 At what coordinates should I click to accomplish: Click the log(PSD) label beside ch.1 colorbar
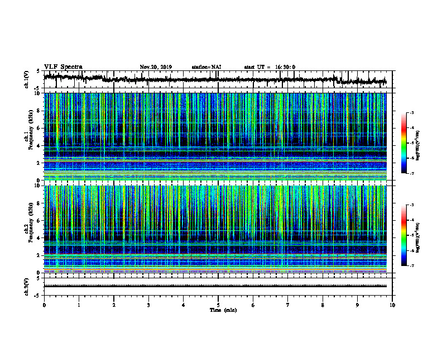tap(418, 146)
